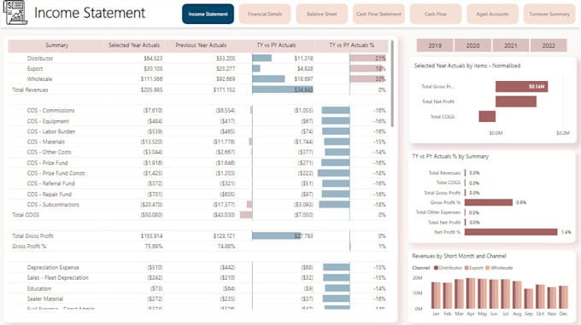
Task: Toggle the Distributor legend item
Action: pos(448,268)
